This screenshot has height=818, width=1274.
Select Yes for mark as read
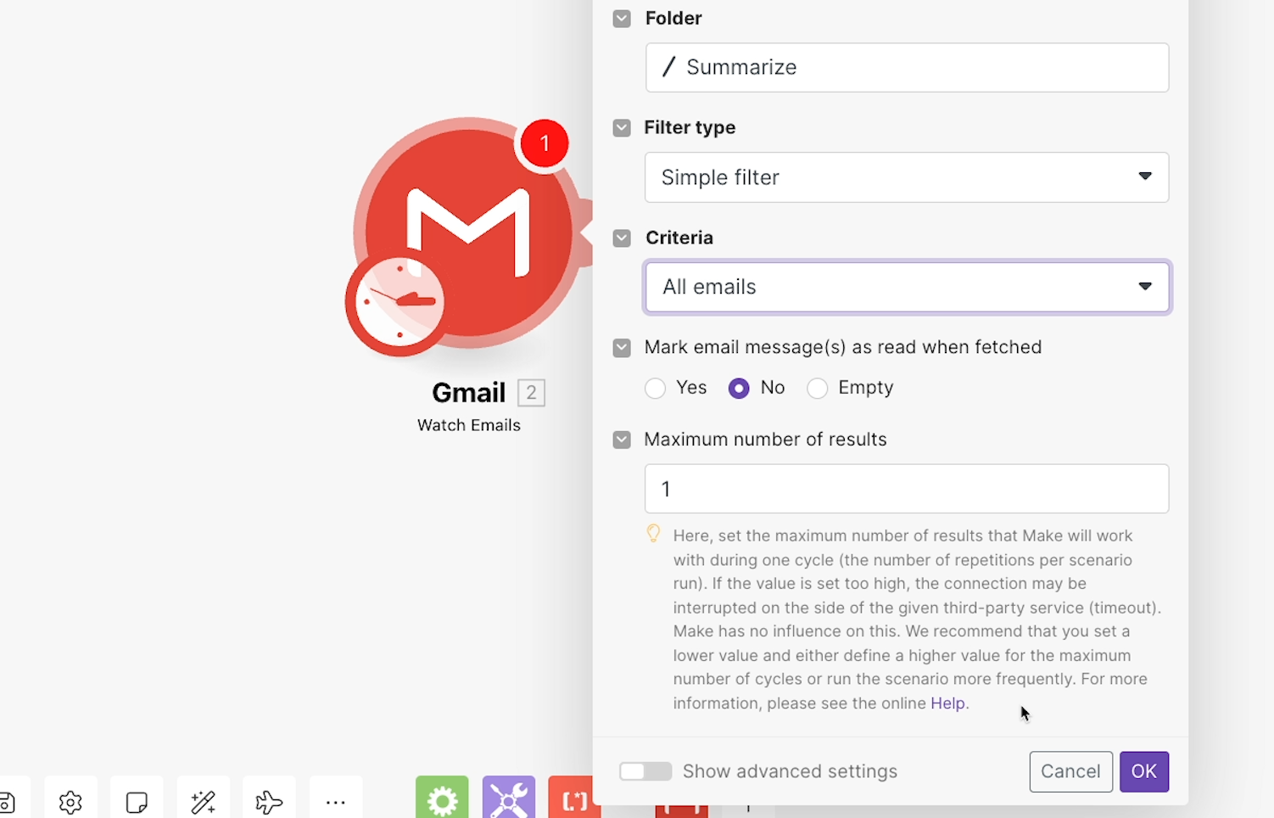click(x=655, y=389)
